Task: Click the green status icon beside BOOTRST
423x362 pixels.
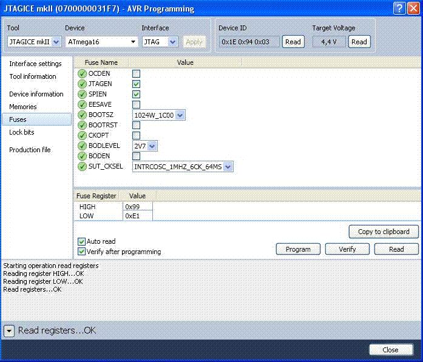Action: (x=82, y=125)
